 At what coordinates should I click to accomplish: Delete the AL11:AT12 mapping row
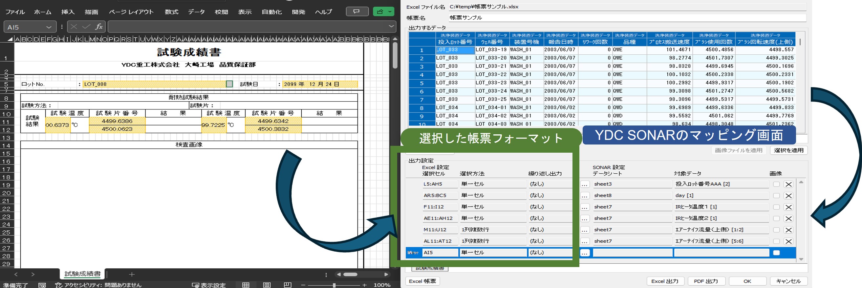(x=788, y=241)
